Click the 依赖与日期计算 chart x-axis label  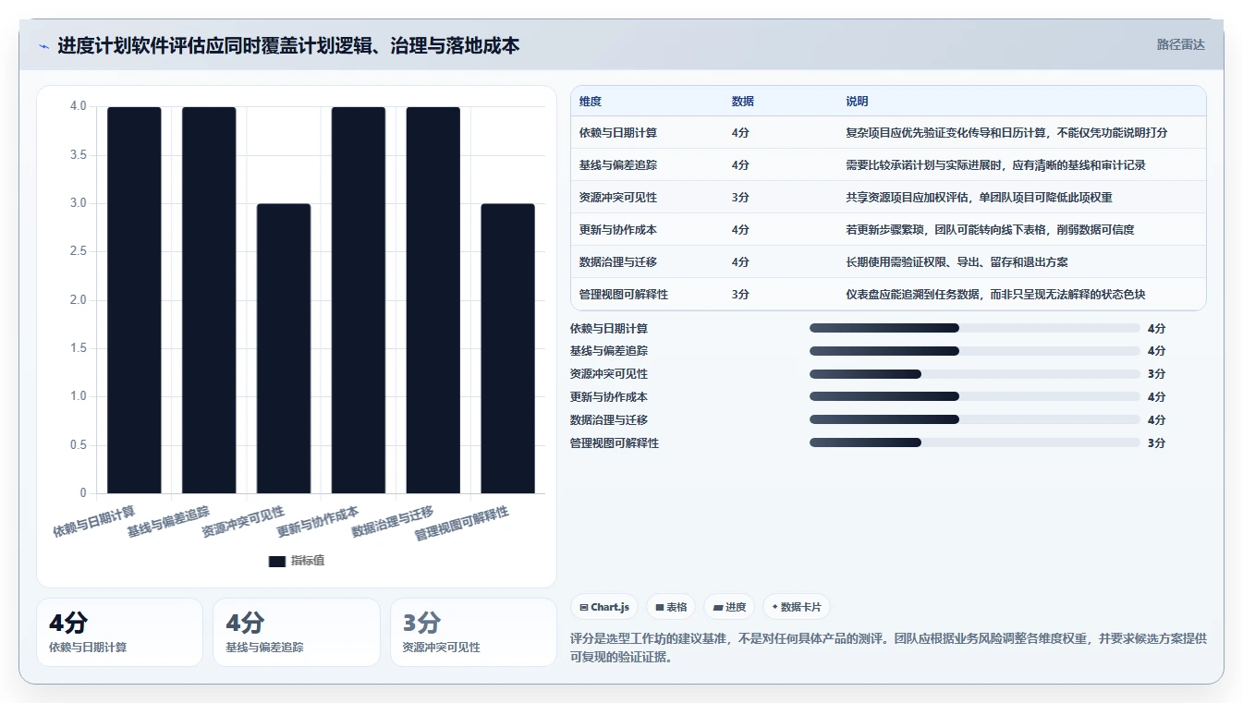point(94,521)
